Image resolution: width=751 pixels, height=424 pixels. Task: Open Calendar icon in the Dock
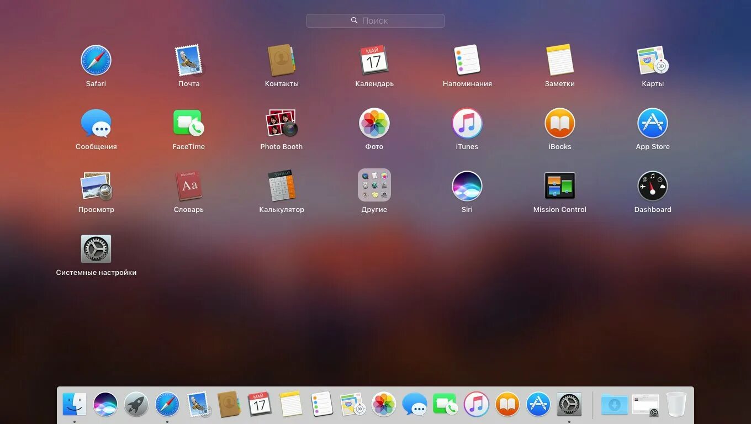pyautogui.click(x=260, y=405)
